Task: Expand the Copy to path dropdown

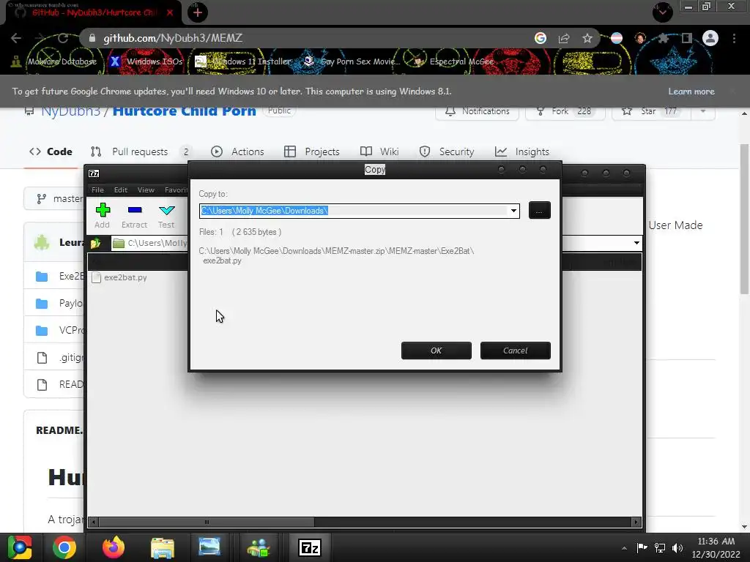Action: (513, 211)
